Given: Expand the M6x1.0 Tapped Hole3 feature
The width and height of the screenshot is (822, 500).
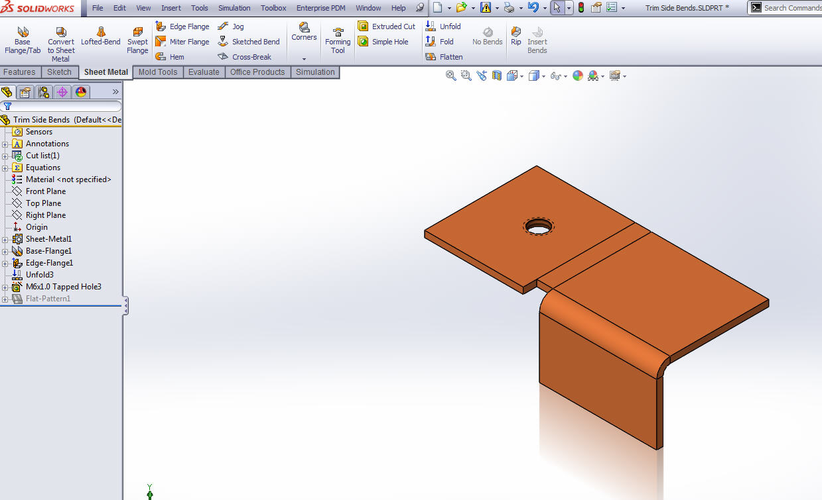Looking at the screenshot, I should point(5,287).
